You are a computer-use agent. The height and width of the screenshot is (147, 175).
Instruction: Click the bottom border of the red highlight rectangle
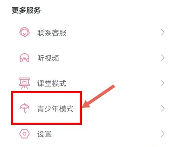pos(46,124)
